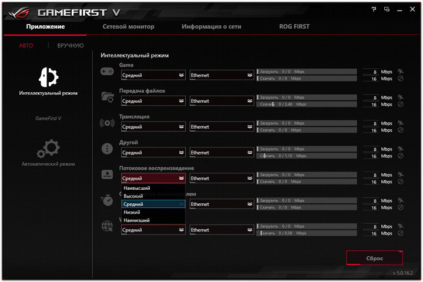Screen dimensions: 423x282
Task: Open the stopwatch row Ethernet dropdown
Action: (x=221, y=204)
